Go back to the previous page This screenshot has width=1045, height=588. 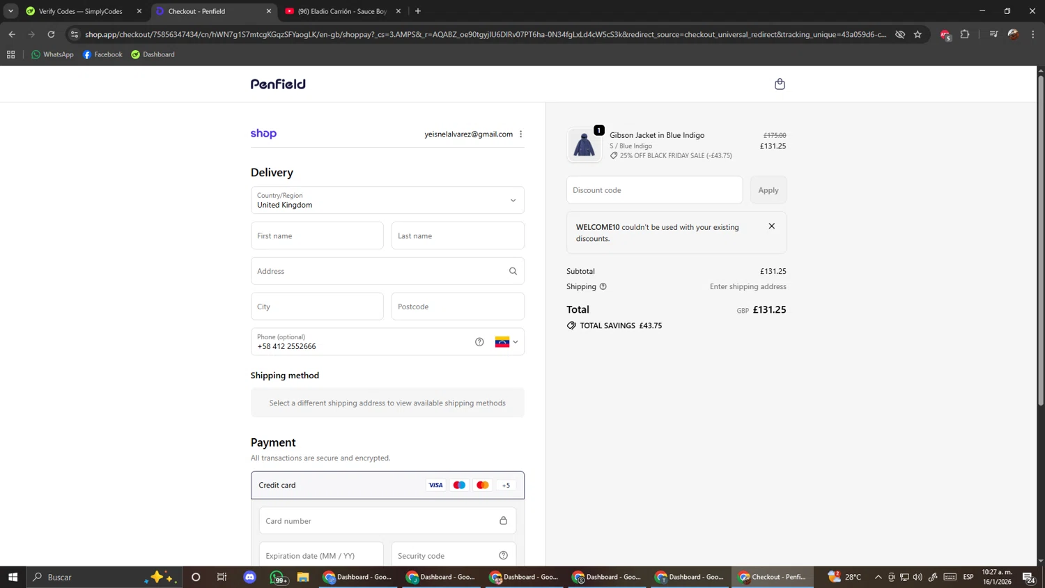pos(12,34)
